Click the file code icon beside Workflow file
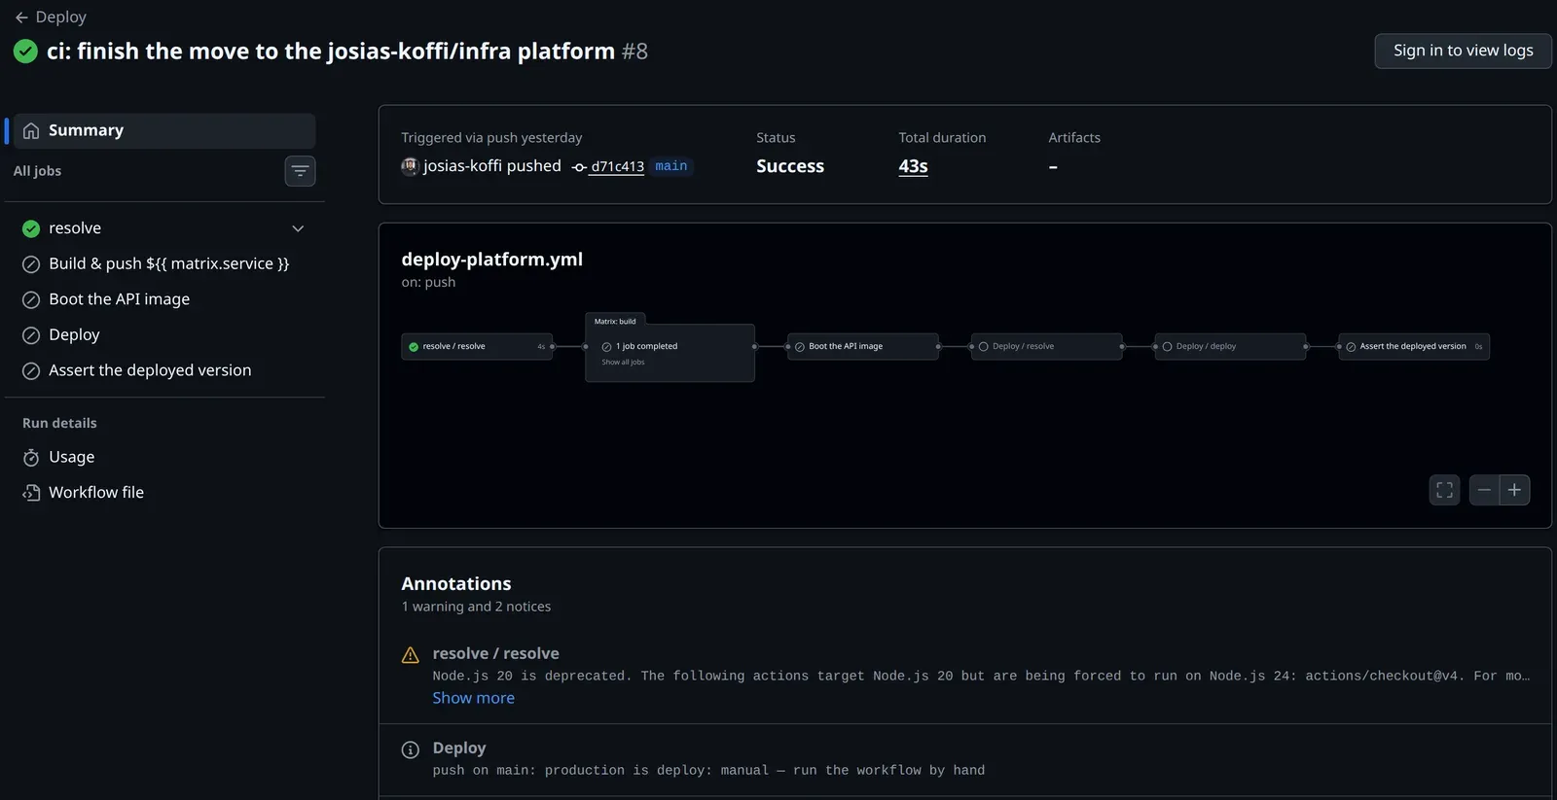 (x=31, y=493)
